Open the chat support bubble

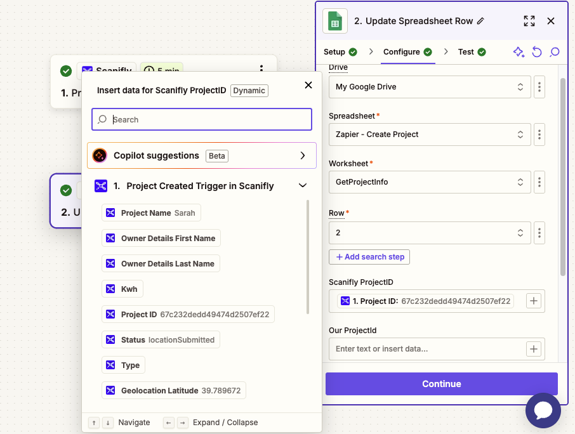point(543,411)
